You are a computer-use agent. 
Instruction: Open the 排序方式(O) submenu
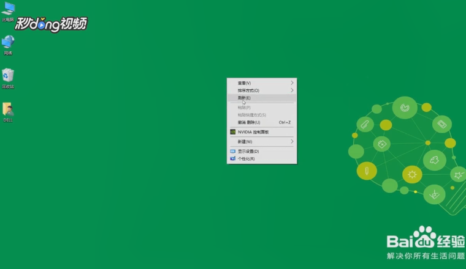[262, 90]
